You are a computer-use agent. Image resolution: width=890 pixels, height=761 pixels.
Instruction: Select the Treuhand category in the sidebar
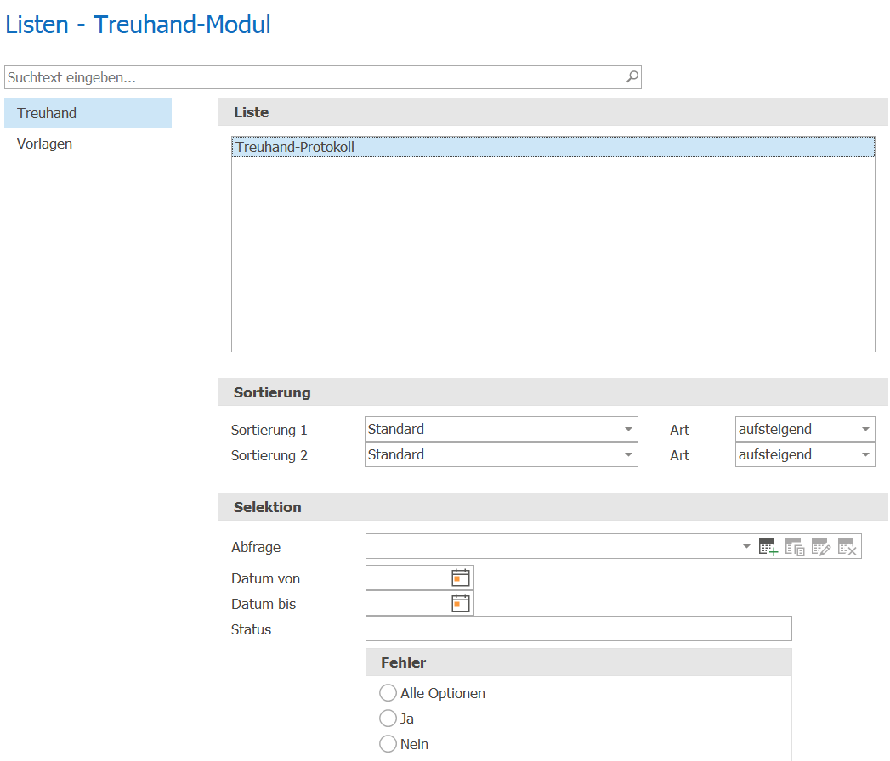[88, 113]
